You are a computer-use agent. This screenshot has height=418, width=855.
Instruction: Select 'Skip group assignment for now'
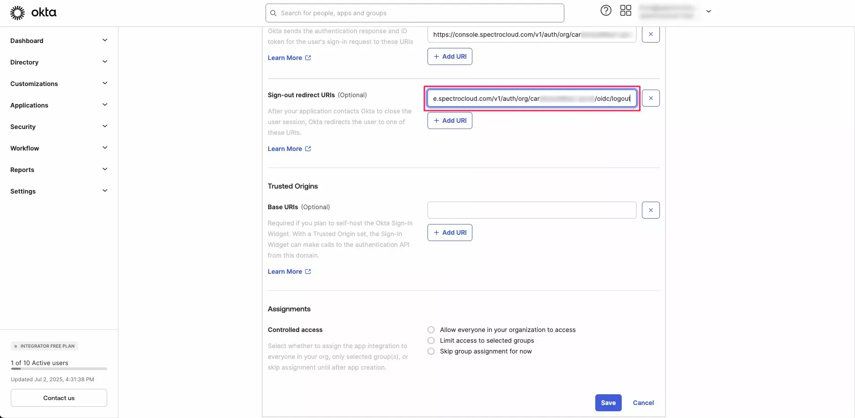(431, 352)
